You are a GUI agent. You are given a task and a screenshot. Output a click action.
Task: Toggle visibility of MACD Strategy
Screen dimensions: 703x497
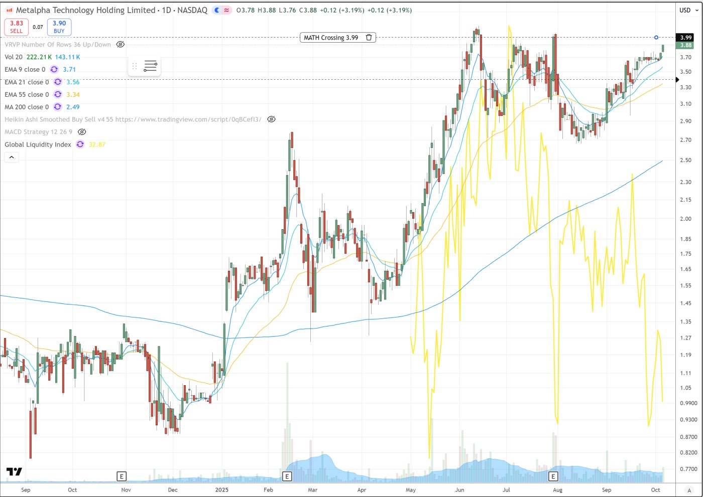coord(82,132)
